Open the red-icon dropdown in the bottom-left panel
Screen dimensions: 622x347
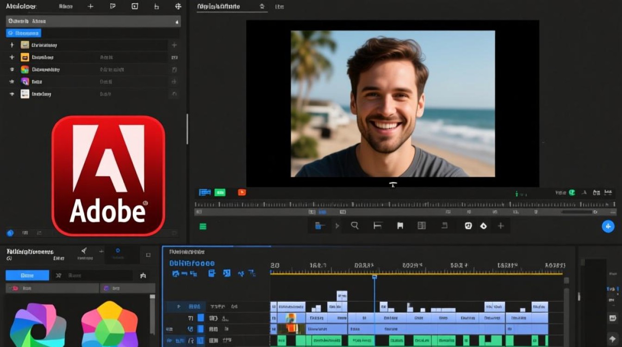click(52, 288)
